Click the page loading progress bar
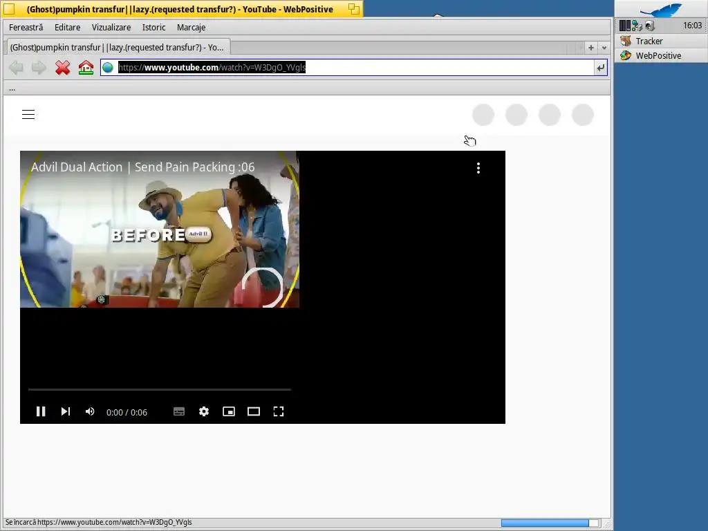This screenshot has width=708, height=531. [550, 523]
